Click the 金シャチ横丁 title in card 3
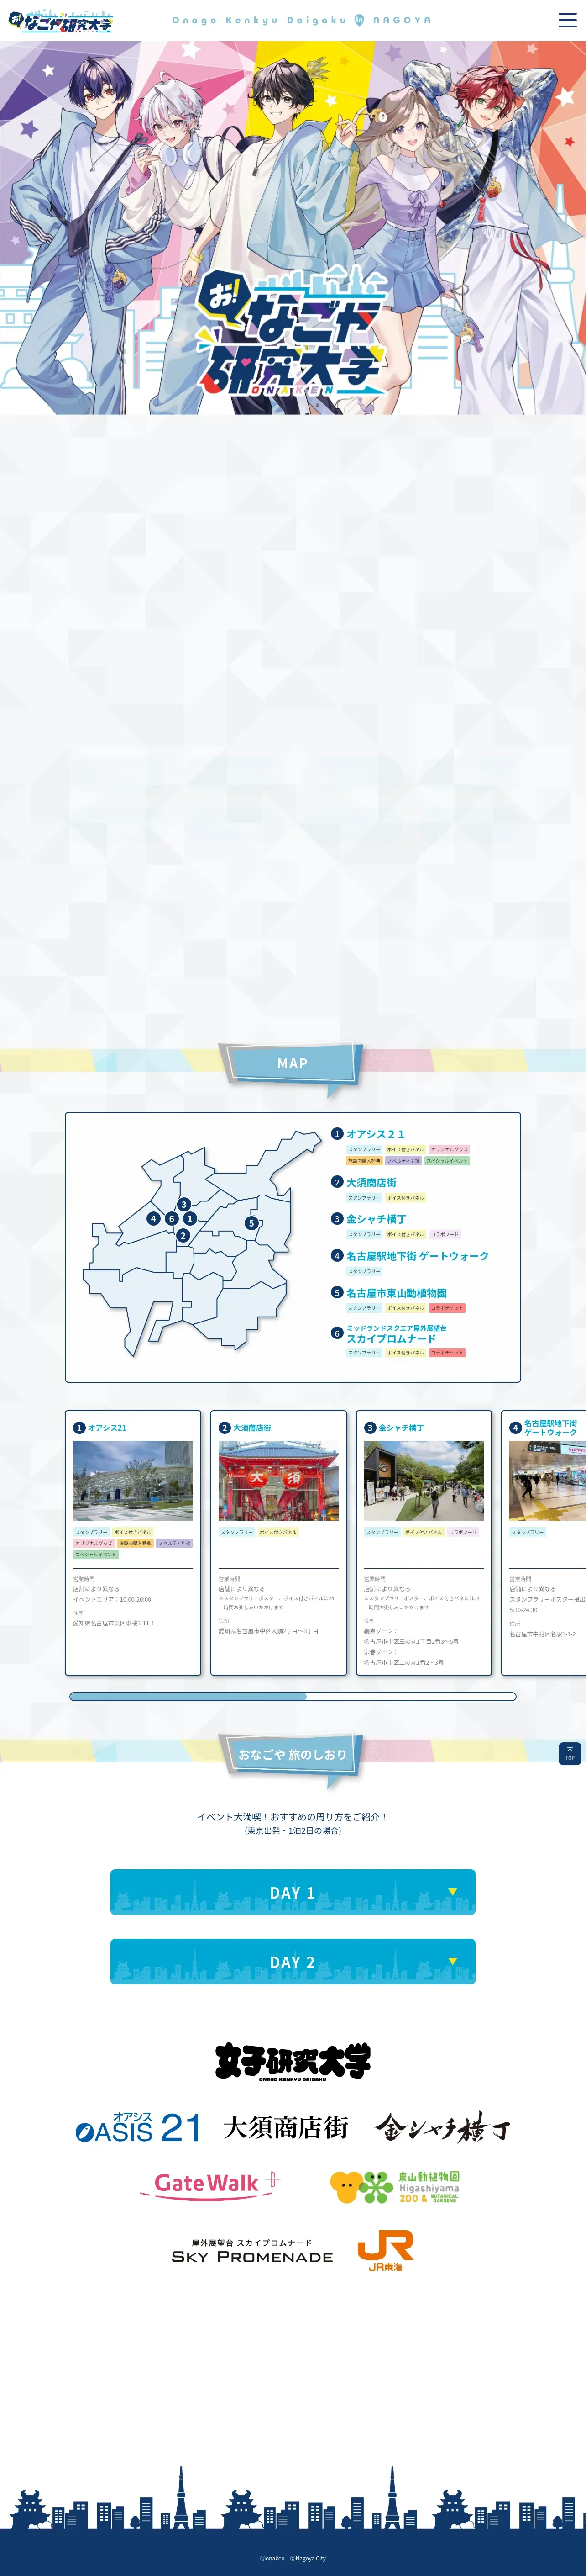Image resolution: width=586 pixels, height=2576 pixels. click(400, 1428)
